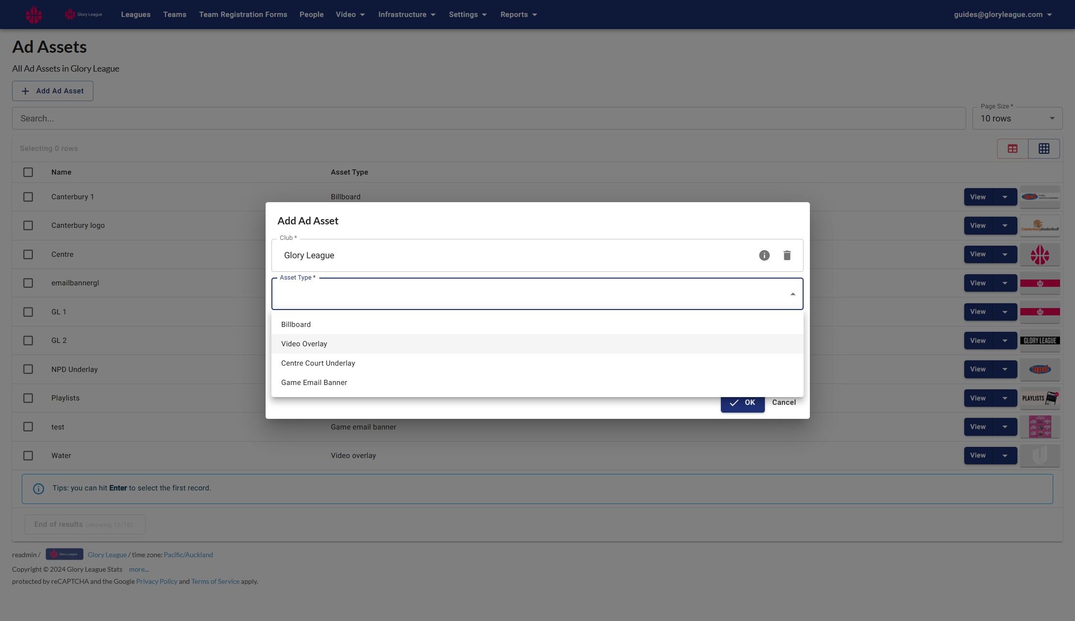Click the trash icon to clear Club
1075x621 pixels.
click(787, 255)
